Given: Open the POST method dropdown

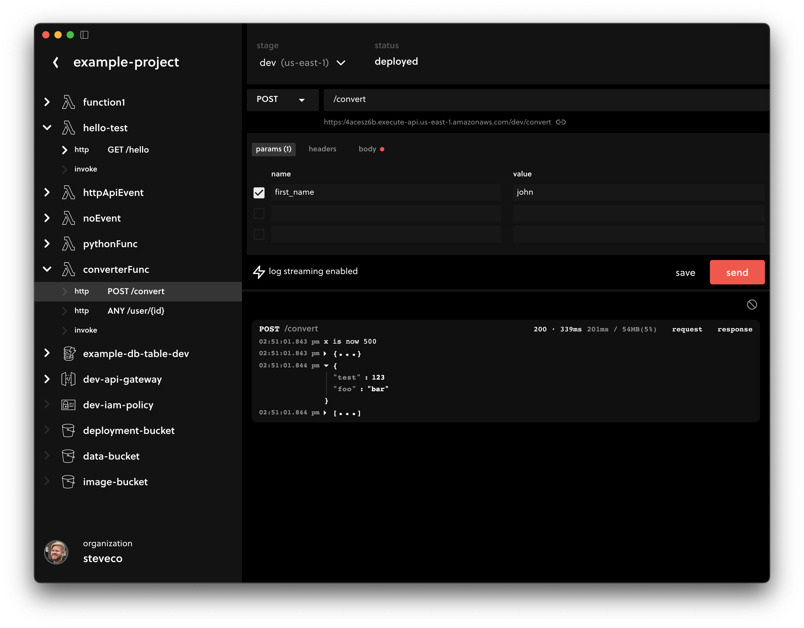Looking at the screenshot, I should 282,100.
